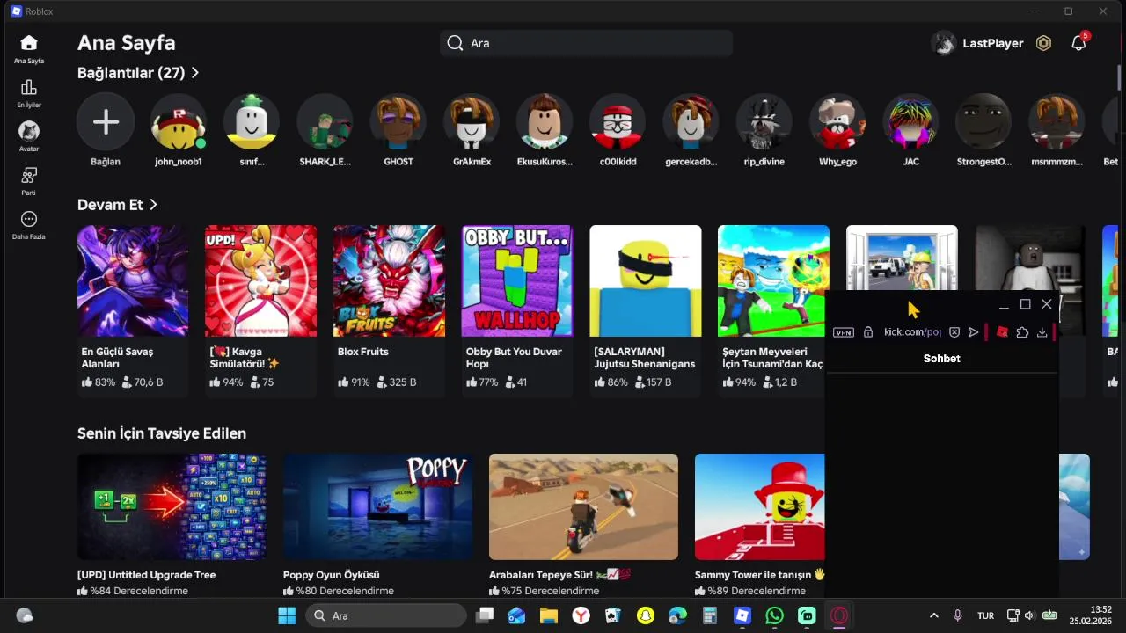
Task: Open EkusuKuros... friend avatar
Action: [x=545, y=122]
